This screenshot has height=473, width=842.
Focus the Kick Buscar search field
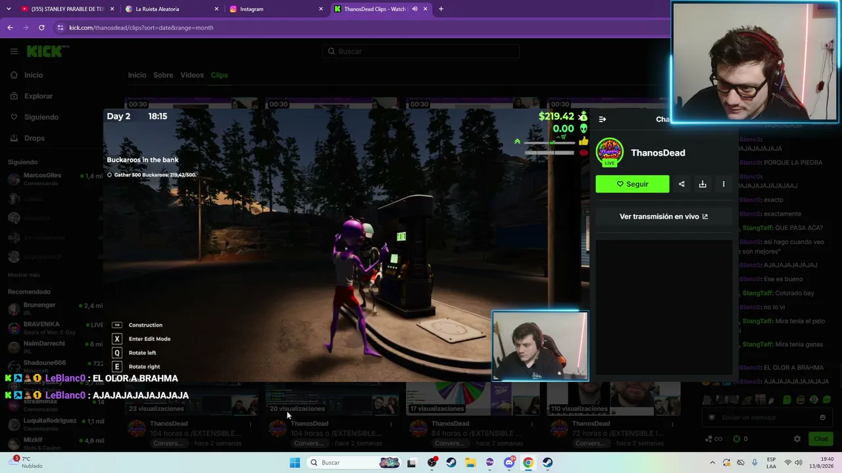421,51
